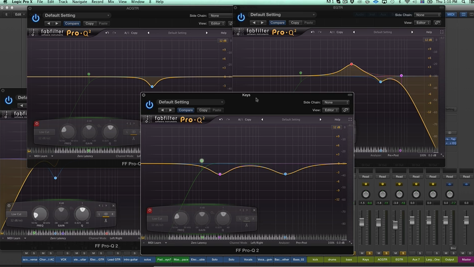The width and height of the screenshot is (474, 267).
Task: Select green low-cut band node in Keys EQ
Action: point(201,161)
